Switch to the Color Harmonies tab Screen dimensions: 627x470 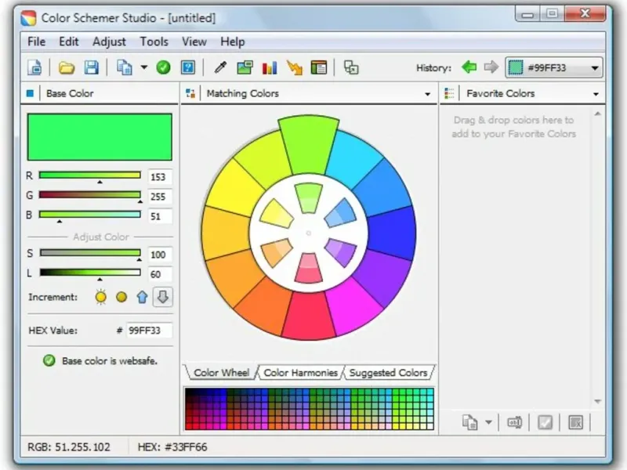(300, 373)
